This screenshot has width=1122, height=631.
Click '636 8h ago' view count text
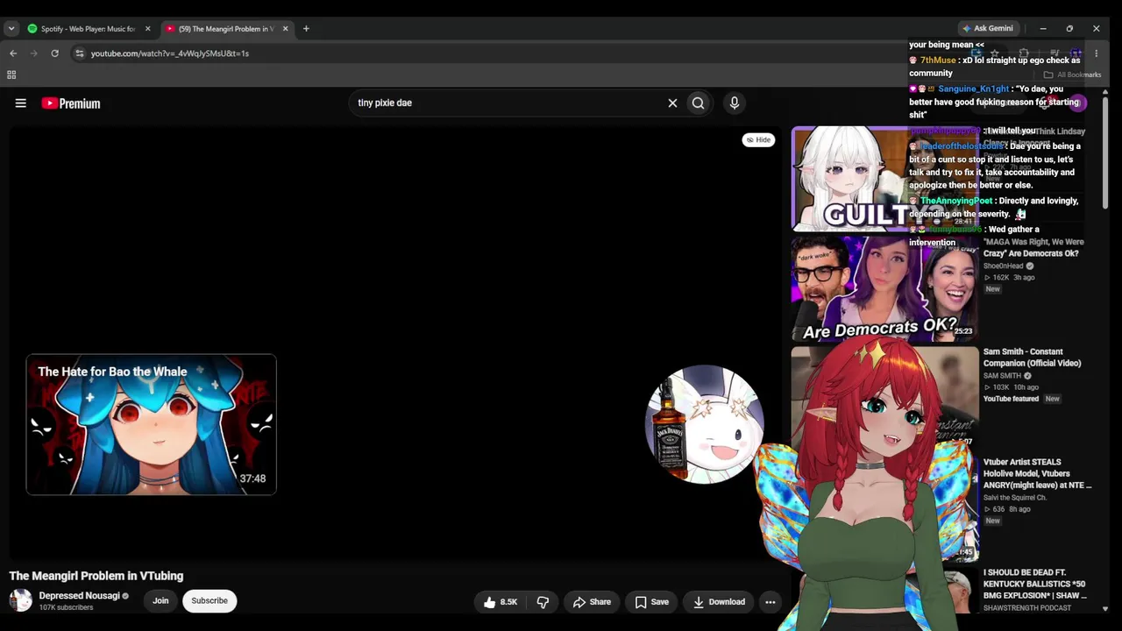tap(1006, 509)
